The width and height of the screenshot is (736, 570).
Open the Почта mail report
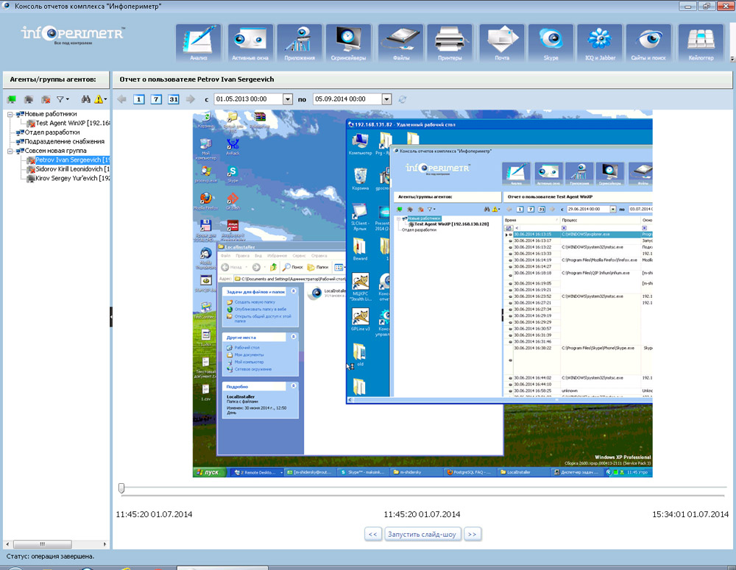tap(501, 43)
